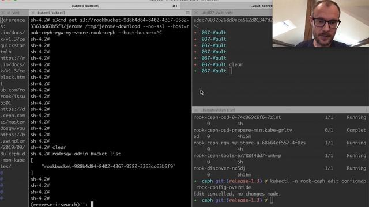Click the 'edec70032b268d0ece562d01347d2' hash line
This screenshot has width=369, height=207.
233,20
